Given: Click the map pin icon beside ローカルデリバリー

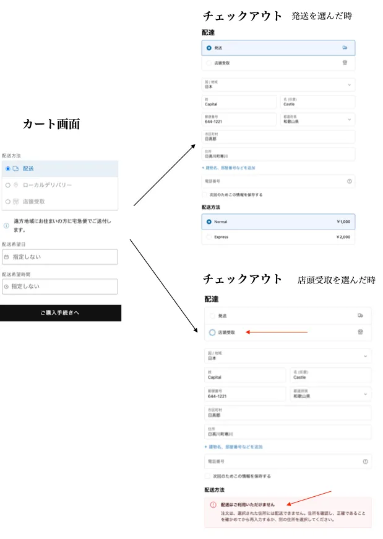Looking at the screenshot, I should coord(16,185).
